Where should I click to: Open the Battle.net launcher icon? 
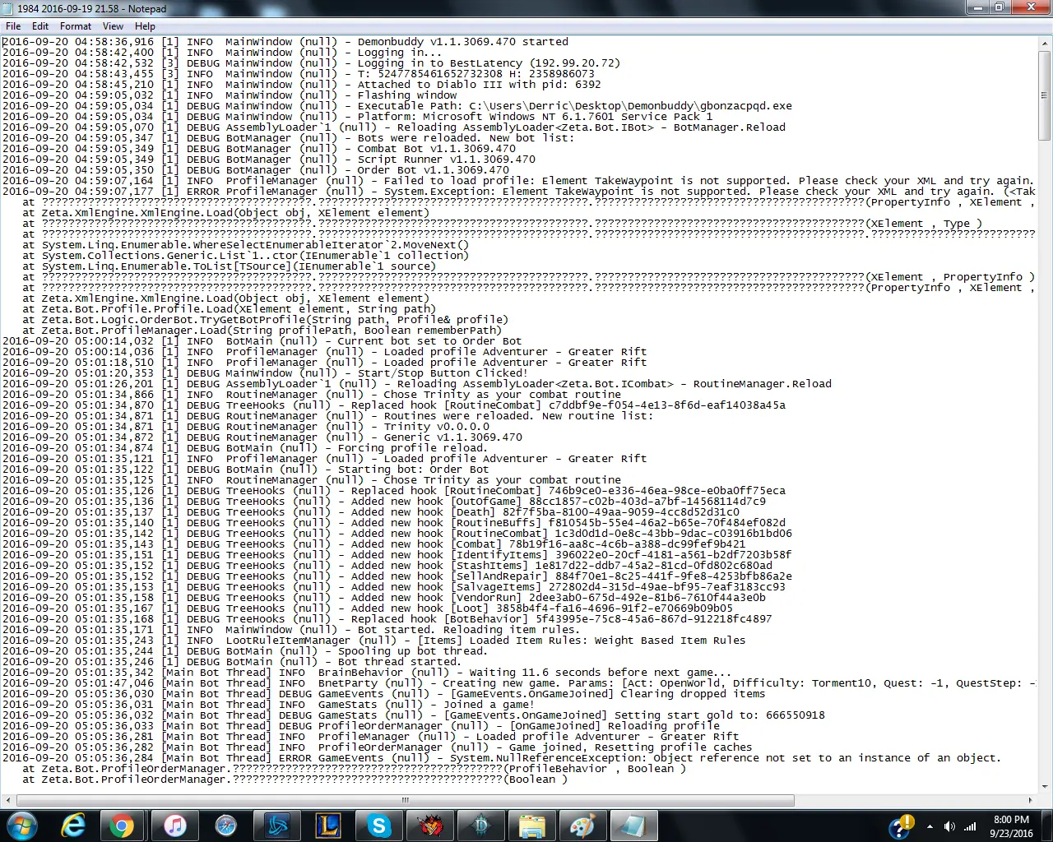[277, 826]
